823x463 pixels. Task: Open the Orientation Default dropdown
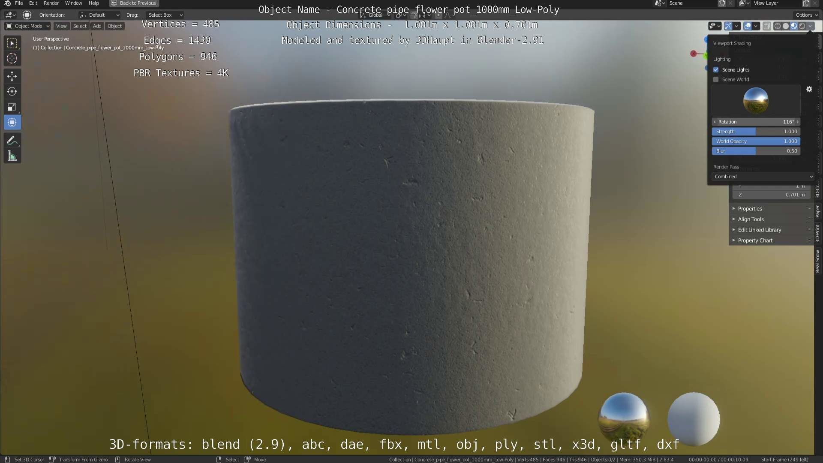coord(99,15)
